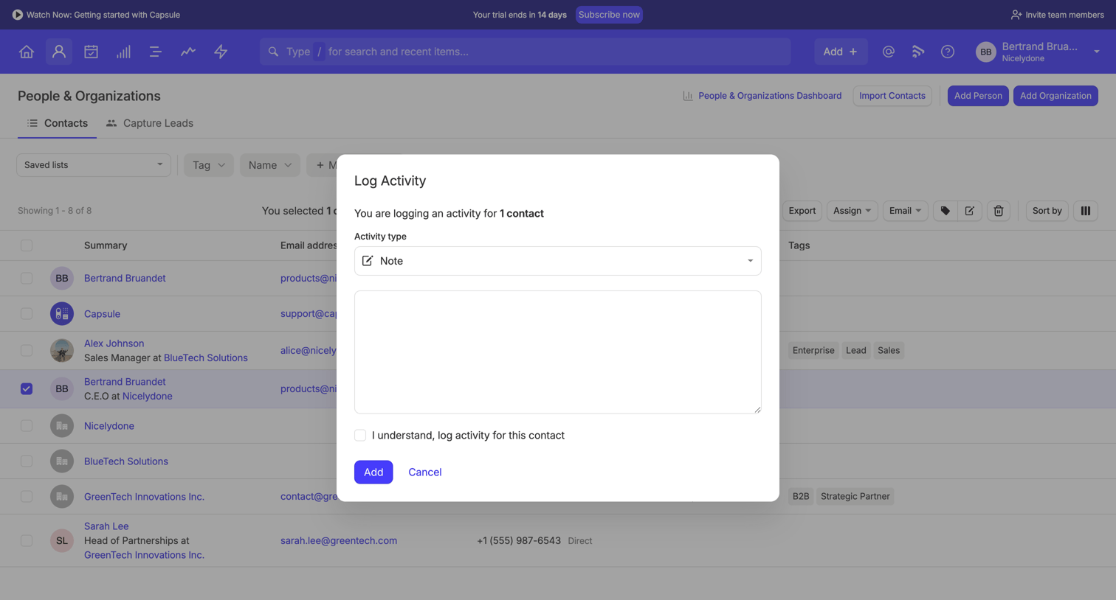Open the Sales Pipeline bar-chart icon
The height and width of the screenshot is (600, 1116).
123,52
